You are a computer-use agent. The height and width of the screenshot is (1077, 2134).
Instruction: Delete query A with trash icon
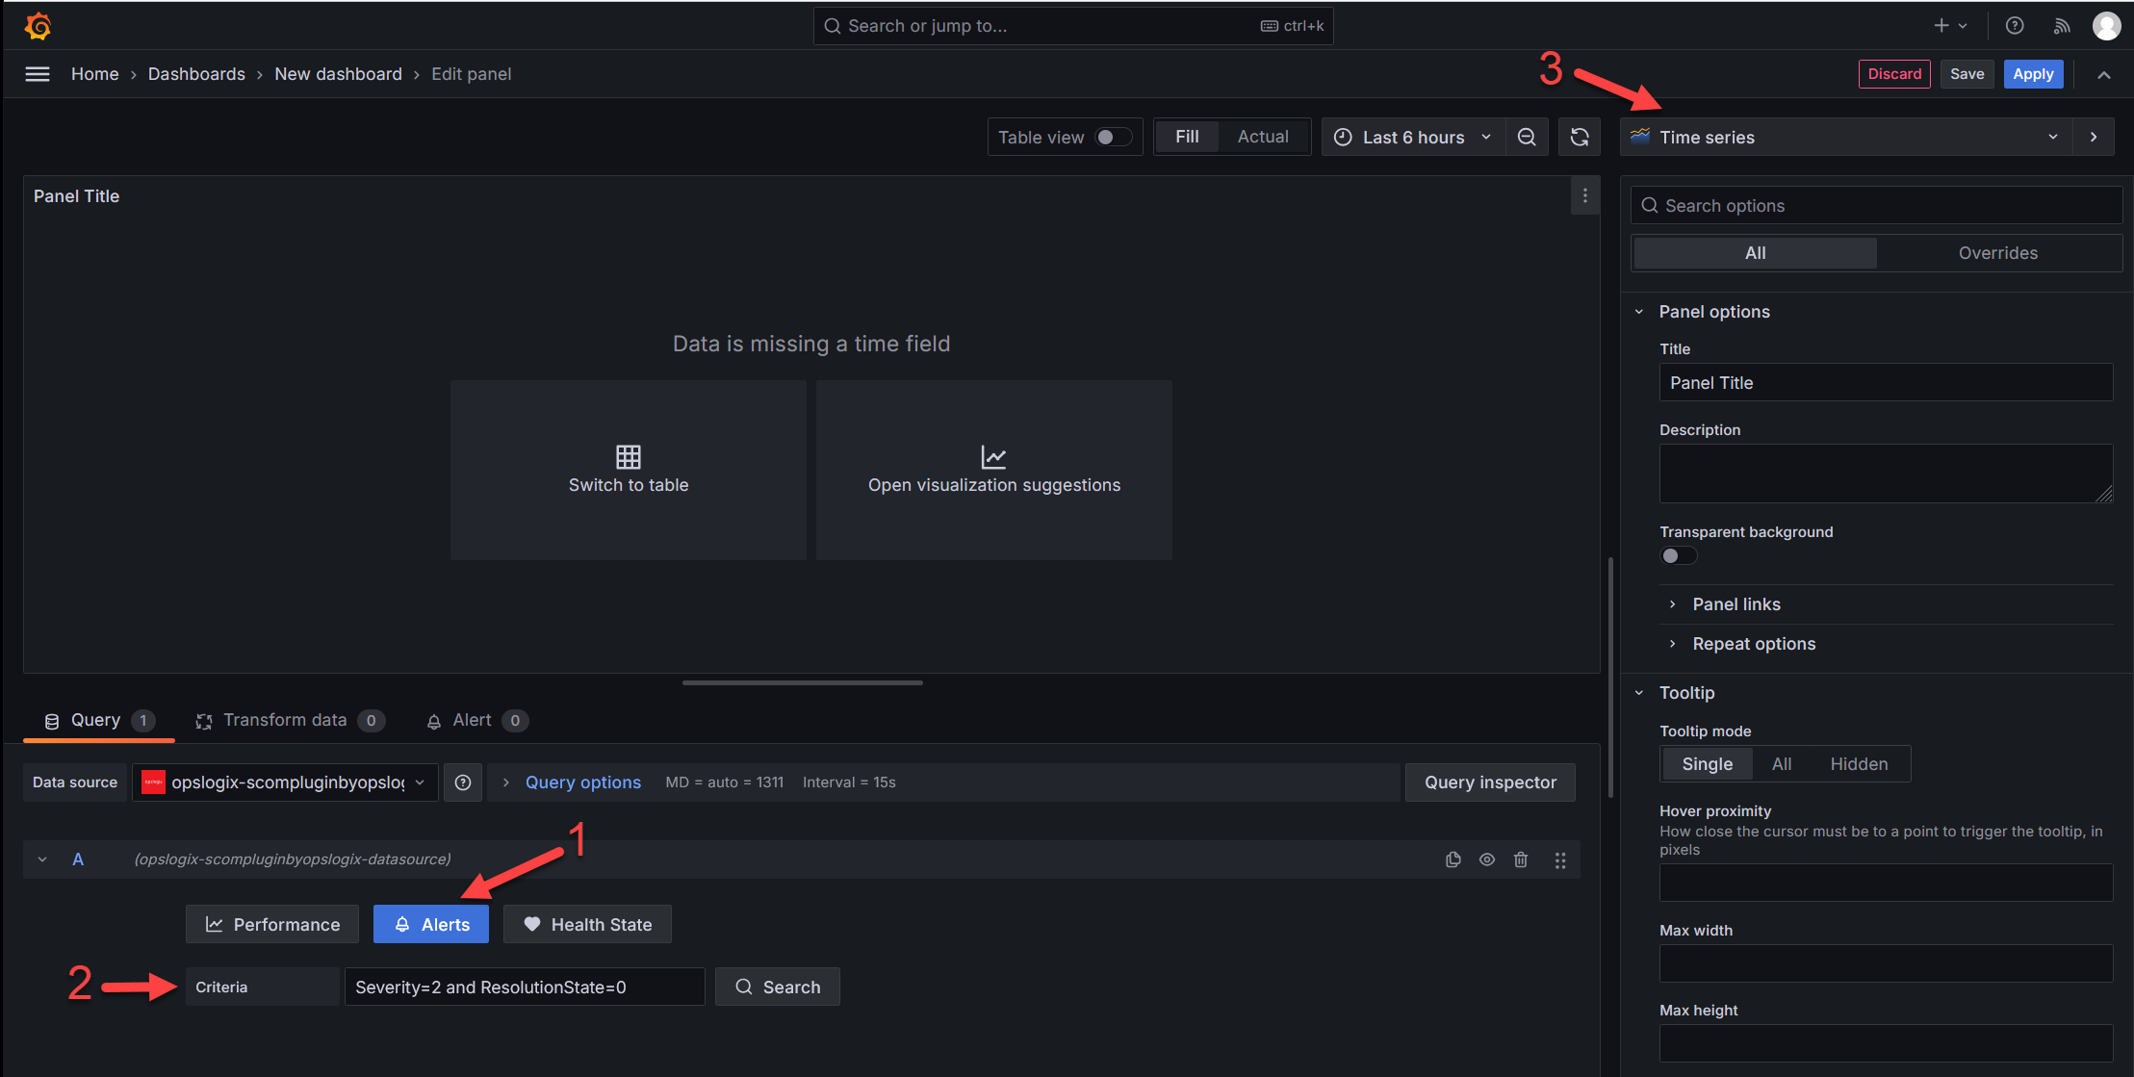click(1521, 859)
